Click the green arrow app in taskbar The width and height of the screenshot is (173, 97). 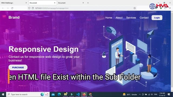click(72, 95)
